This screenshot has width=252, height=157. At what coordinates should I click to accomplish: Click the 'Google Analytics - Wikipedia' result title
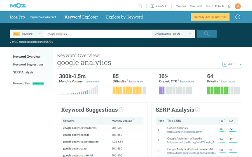point(185,139)
